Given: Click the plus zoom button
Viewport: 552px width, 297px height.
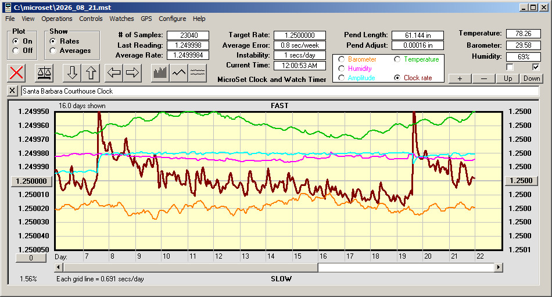Looking at the screenshot, I should 460,78.
